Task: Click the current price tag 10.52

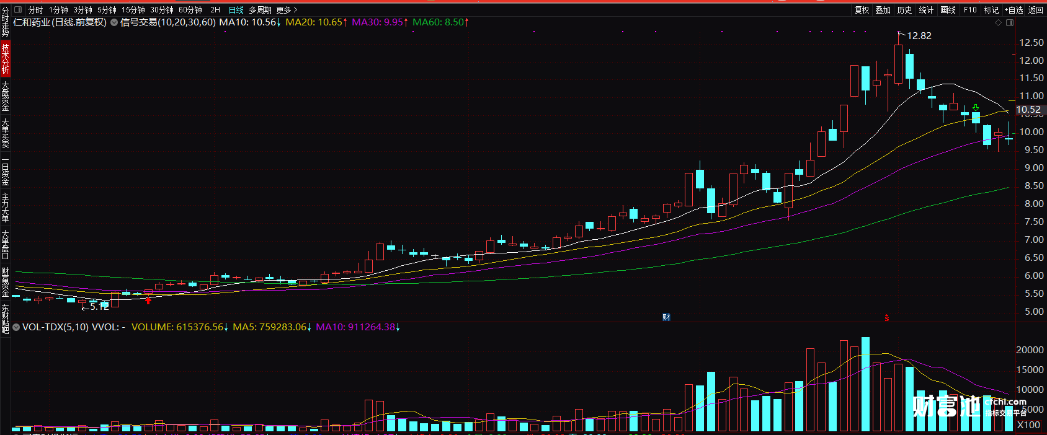Action: [1028, 110]
